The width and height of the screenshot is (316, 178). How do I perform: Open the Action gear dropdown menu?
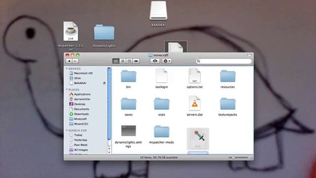point(167,61)
